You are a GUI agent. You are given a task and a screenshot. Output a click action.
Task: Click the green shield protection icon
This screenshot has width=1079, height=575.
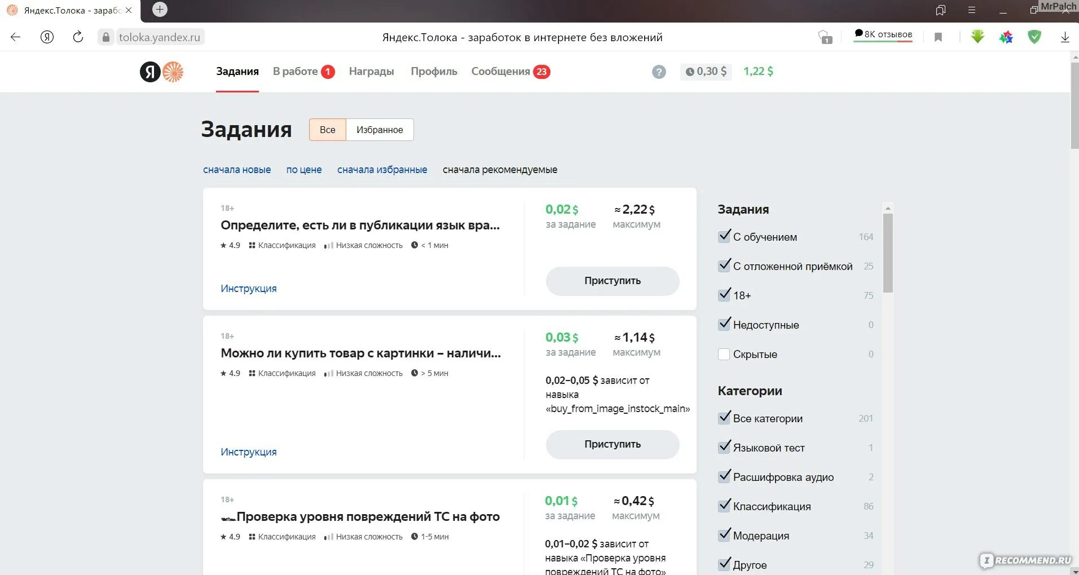pos(1034,37)
